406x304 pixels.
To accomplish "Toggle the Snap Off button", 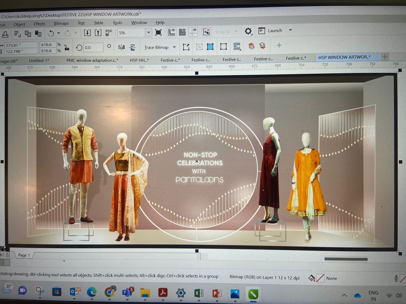I will click(206, 32).
